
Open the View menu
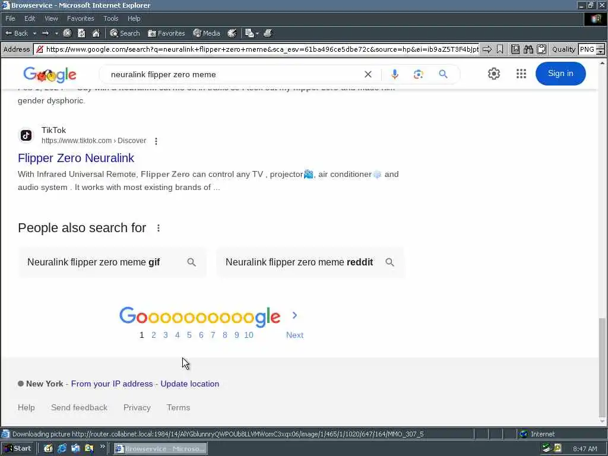pyautogui.click(x=51, y=18)
